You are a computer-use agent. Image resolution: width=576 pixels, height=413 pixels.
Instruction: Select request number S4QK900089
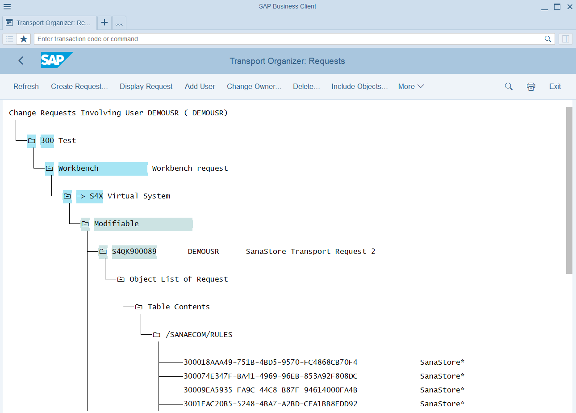pyautogui.click(x=134, y=252)
